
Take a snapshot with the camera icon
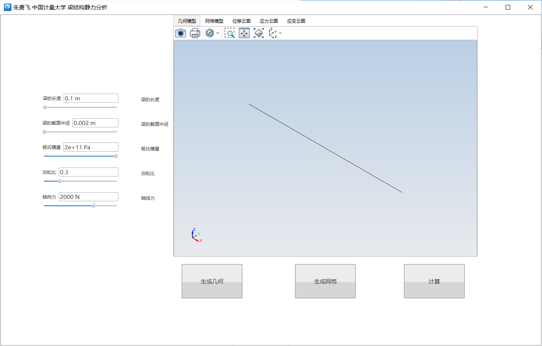coord(181,33)
